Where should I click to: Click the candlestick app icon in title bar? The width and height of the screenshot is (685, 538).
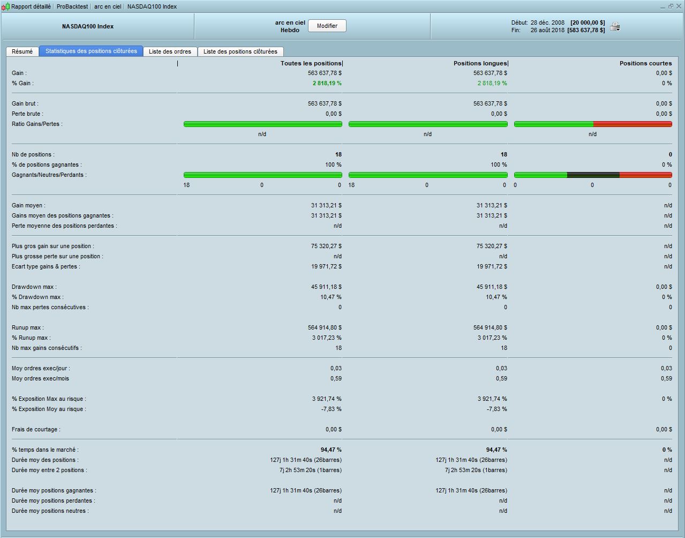[5, 6]
